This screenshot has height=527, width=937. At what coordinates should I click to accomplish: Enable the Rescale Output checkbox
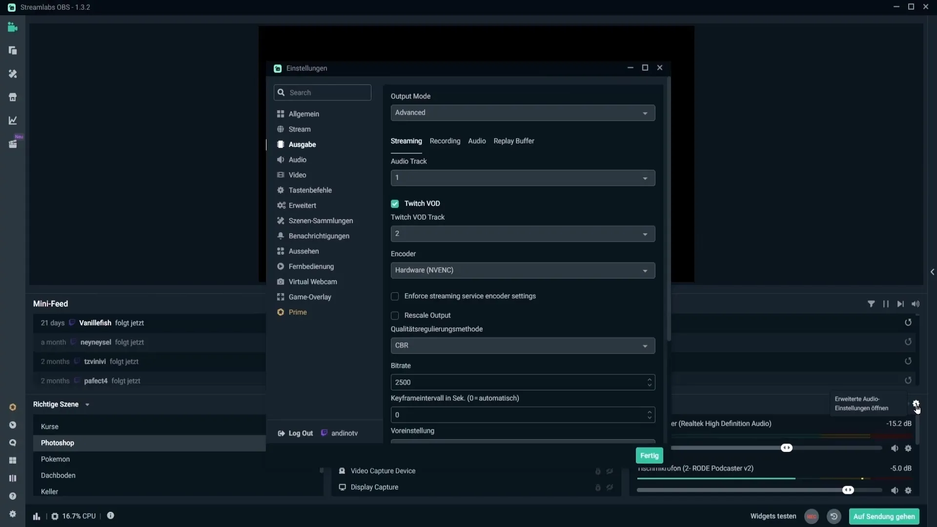pos(395,316)
